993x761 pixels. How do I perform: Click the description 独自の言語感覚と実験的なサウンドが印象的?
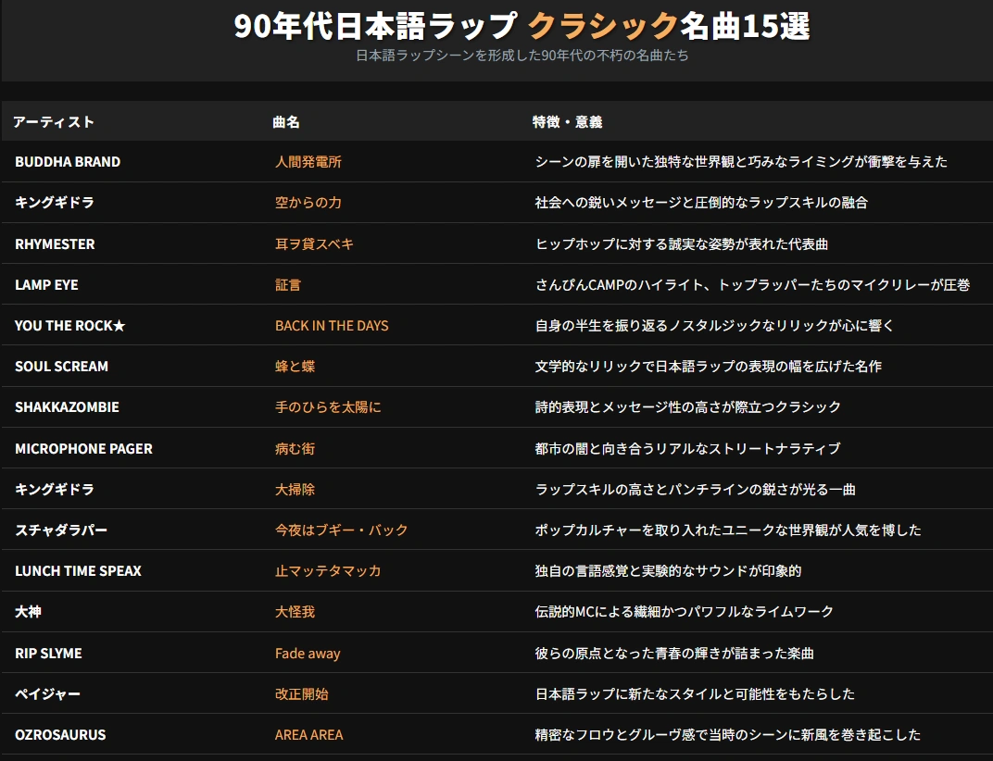668,570
